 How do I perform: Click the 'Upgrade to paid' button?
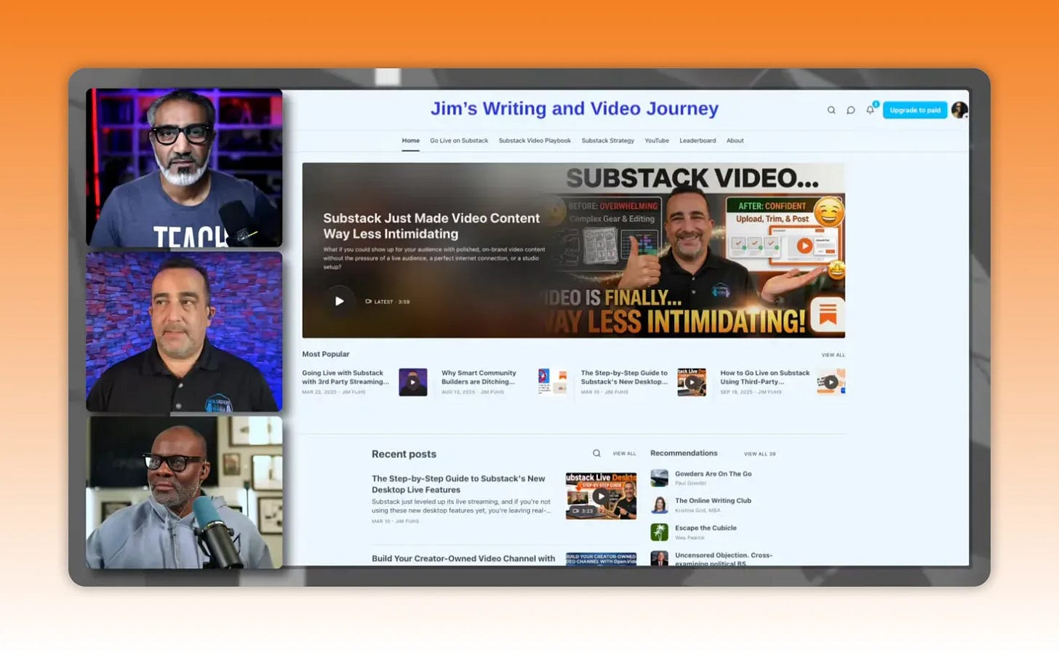(x=914, y=110)
